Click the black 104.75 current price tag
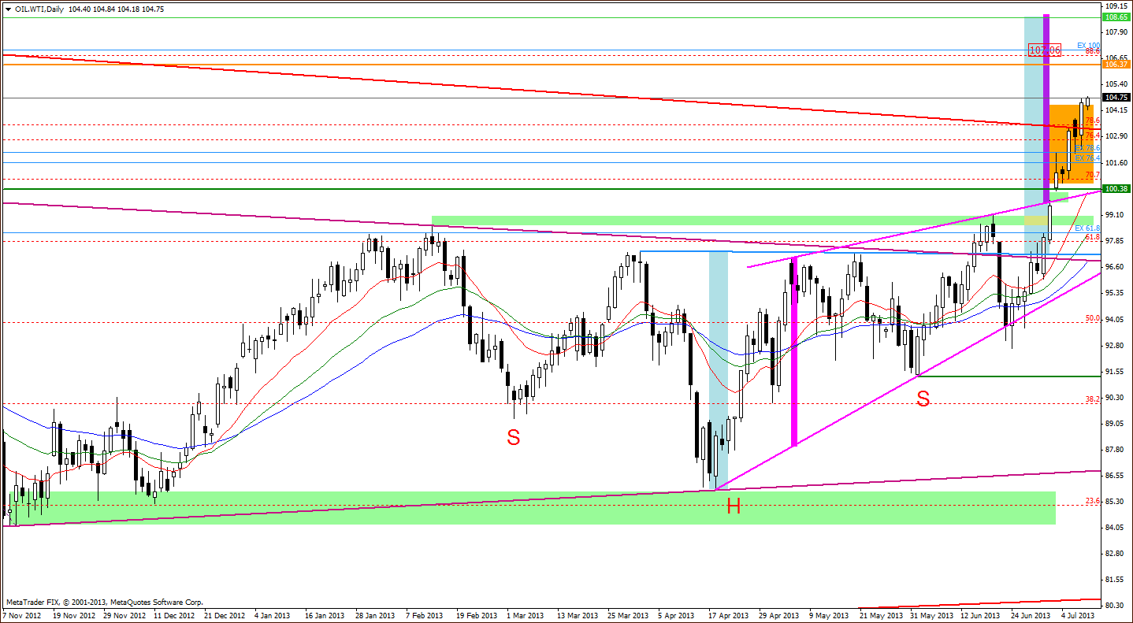The height and width of the screenshot is (623, 1133). click(x=1117, y=98)
